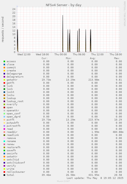Click the Avg: column header
Screen dimensions: 127x184
pyautogui.click(x=93, y=58)
